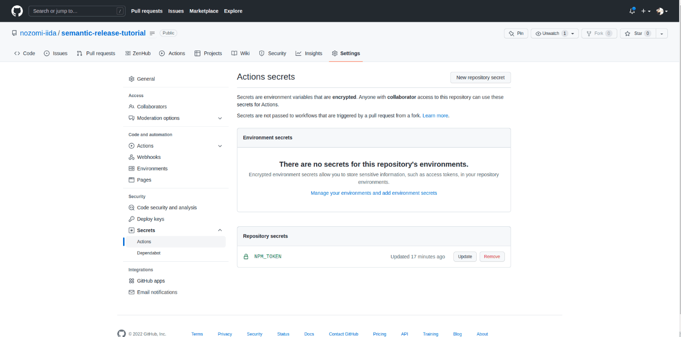The width and height of the screenshot is (681, 337).
Task: Open the GitHub logo home link
Action: 17,11
